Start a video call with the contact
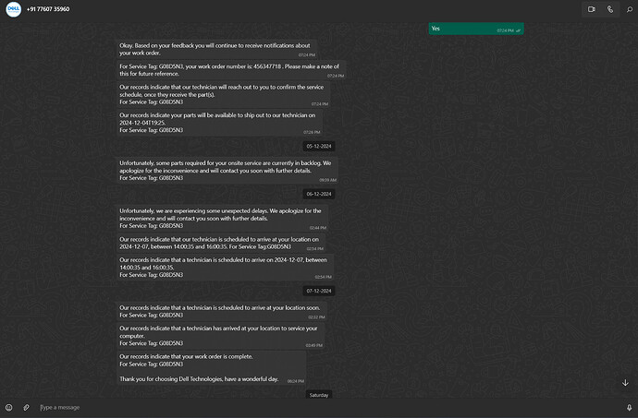 point(591,9)
